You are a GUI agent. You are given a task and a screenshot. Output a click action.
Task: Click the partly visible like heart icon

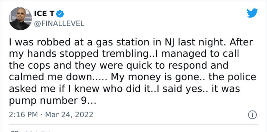[x=13, y=131]
